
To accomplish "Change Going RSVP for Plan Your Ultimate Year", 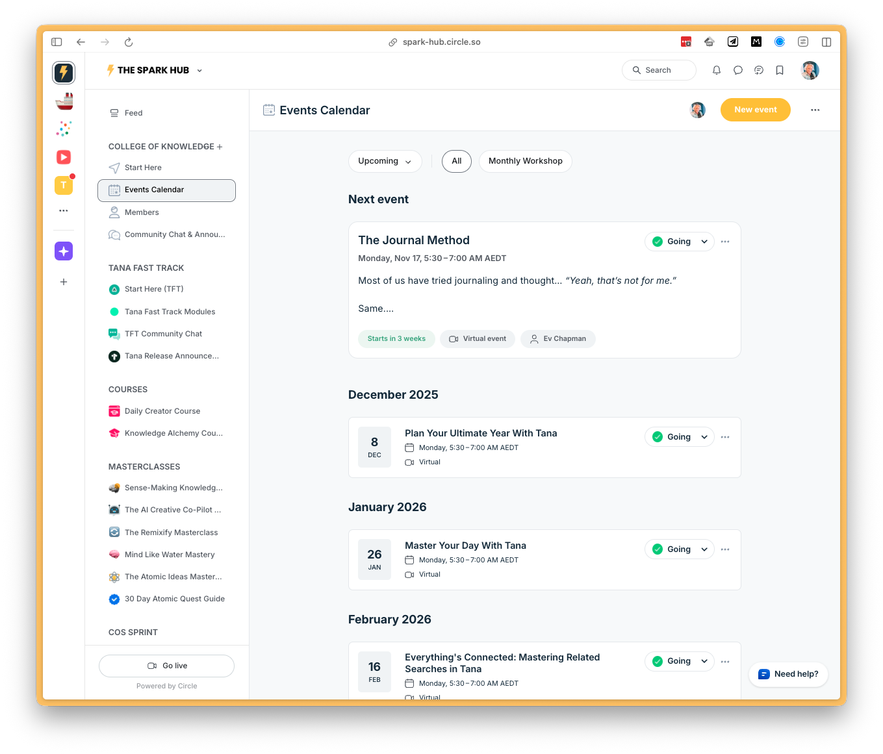I will (680, 437).
